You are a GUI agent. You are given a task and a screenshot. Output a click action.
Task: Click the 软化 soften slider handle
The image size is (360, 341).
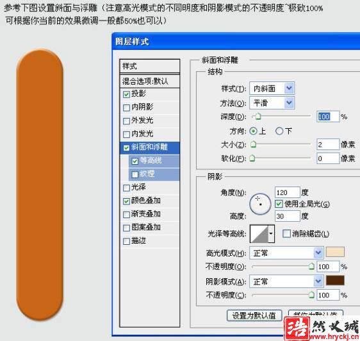coord(252,158)
